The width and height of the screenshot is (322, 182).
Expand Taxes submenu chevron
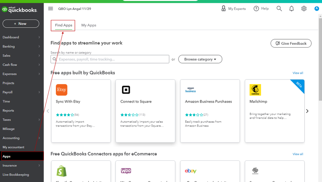click(x=39, y=120)
